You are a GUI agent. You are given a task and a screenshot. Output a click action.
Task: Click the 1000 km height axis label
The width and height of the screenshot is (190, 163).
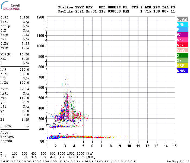click(40, 46)
